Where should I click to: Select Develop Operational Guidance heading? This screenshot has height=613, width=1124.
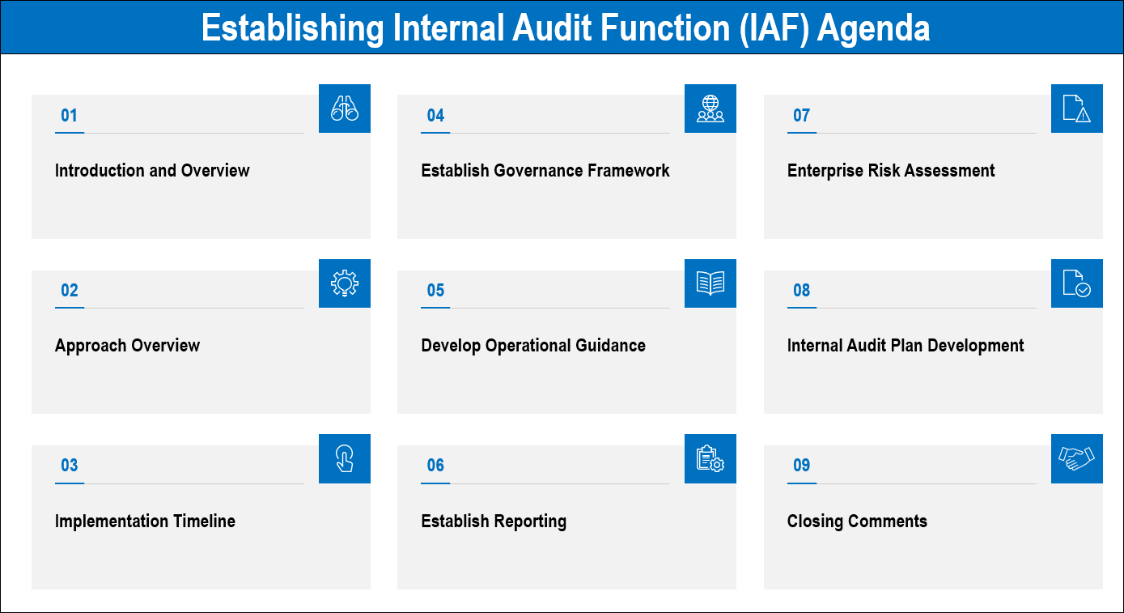click(533, 346)
